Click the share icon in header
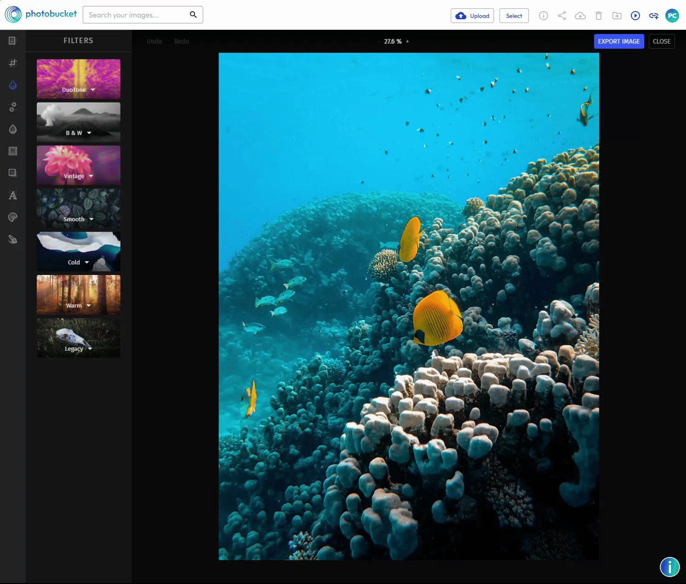 pos(562,16)
